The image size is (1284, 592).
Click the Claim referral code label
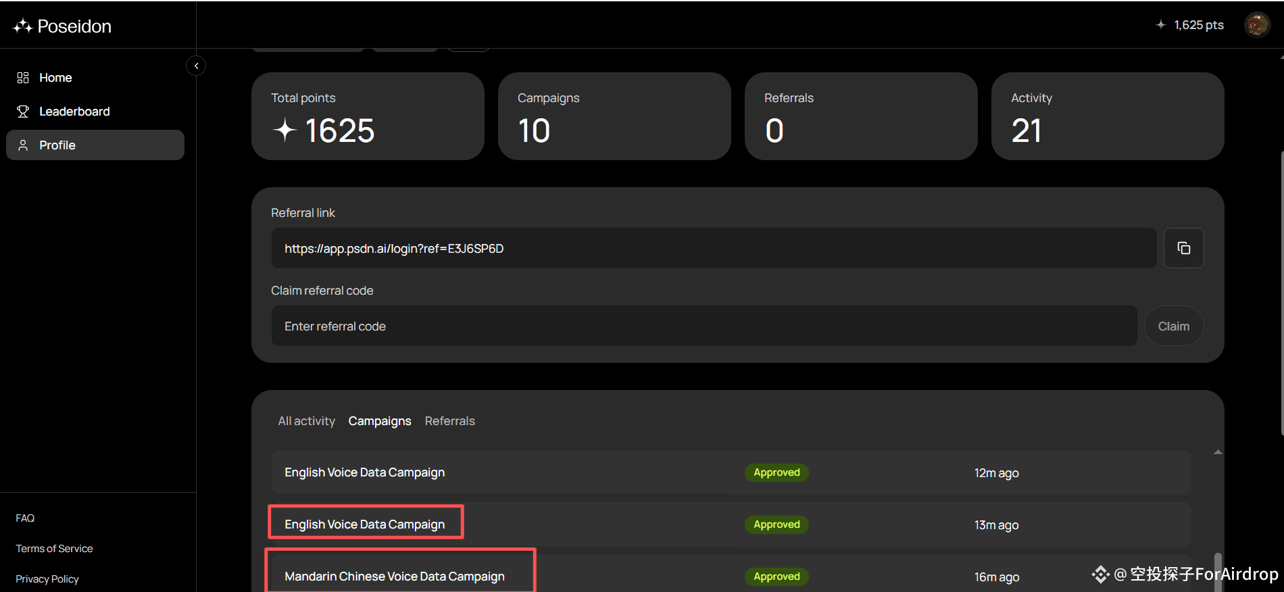point(322,291)
